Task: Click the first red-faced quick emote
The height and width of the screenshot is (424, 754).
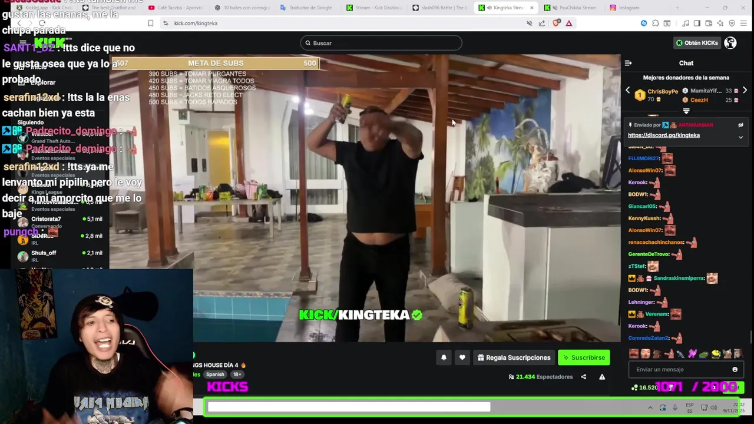Action: pyautogui.click(x=634, y=353)
